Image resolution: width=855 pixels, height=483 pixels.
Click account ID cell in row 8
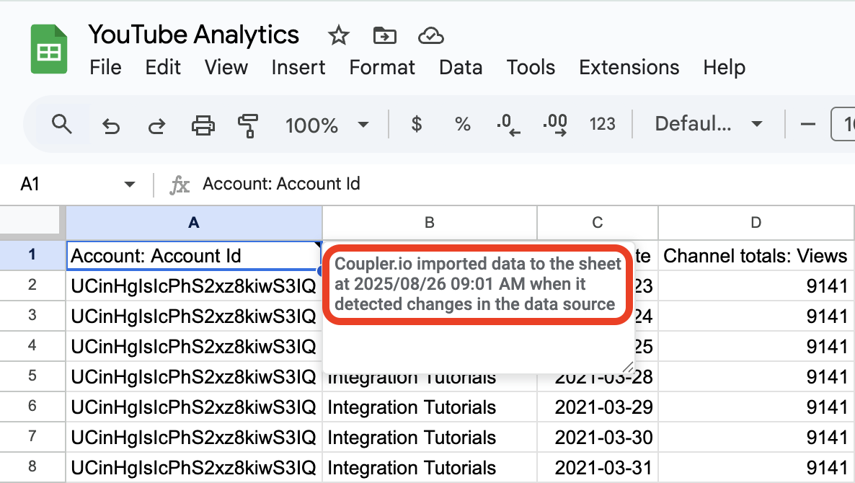[194, 468]
